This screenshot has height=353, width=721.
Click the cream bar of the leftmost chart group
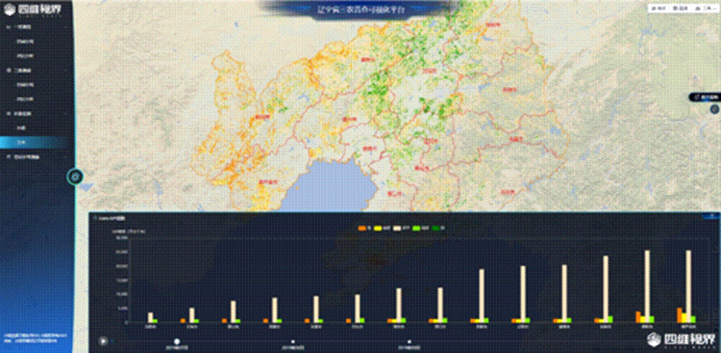pyautogui.click(x=151, y=318)
